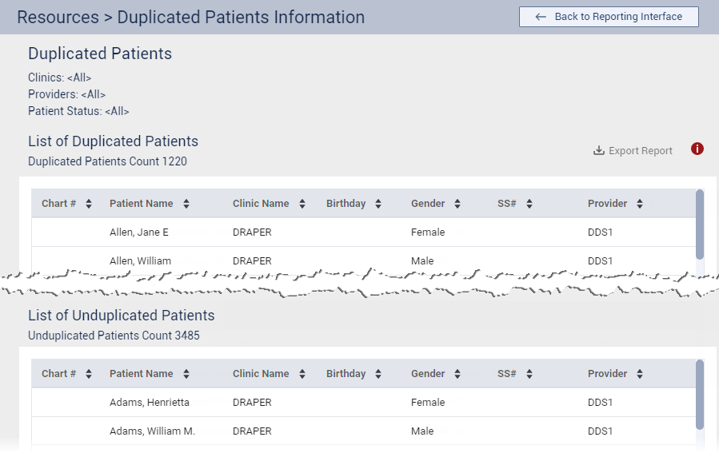Screen dimensions: 719x453
Task: Sort duplicated list by Clinic Name arrows
Action: click(x=302, y=204)
